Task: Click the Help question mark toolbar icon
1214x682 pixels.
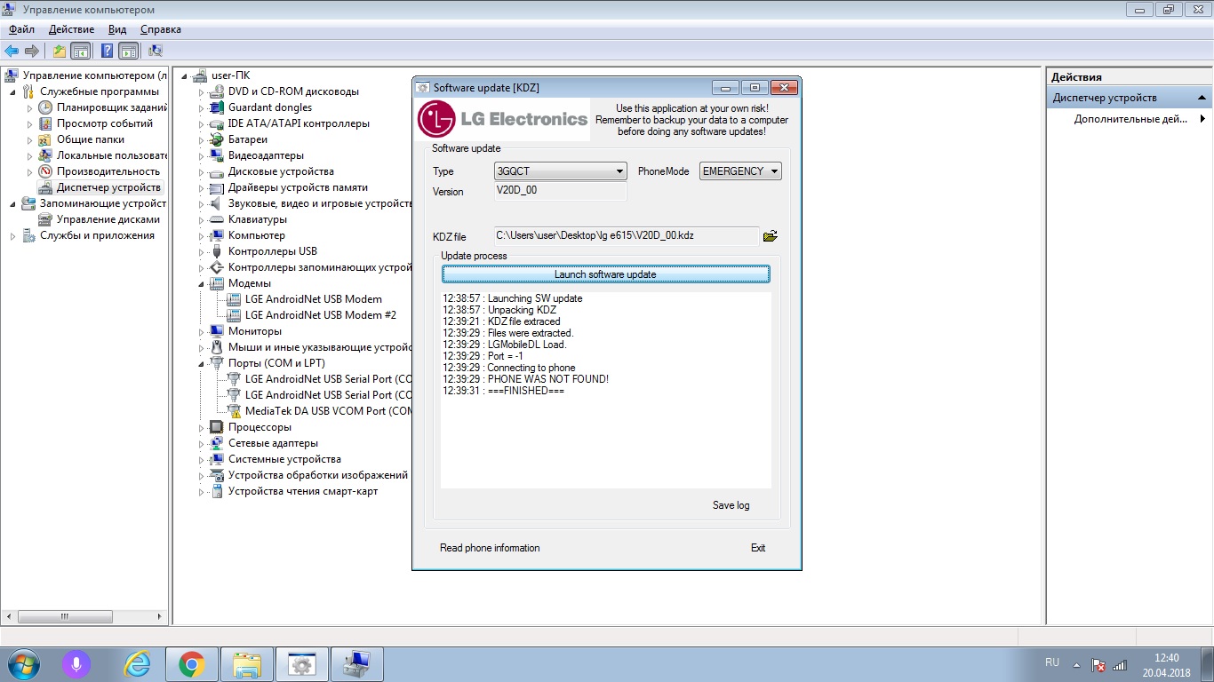Action: (x=107, y=51)
